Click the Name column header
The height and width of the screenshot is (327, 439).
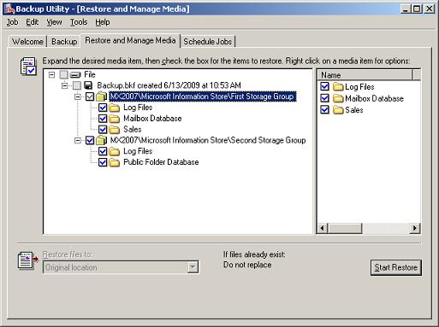(x=365, y=75)
